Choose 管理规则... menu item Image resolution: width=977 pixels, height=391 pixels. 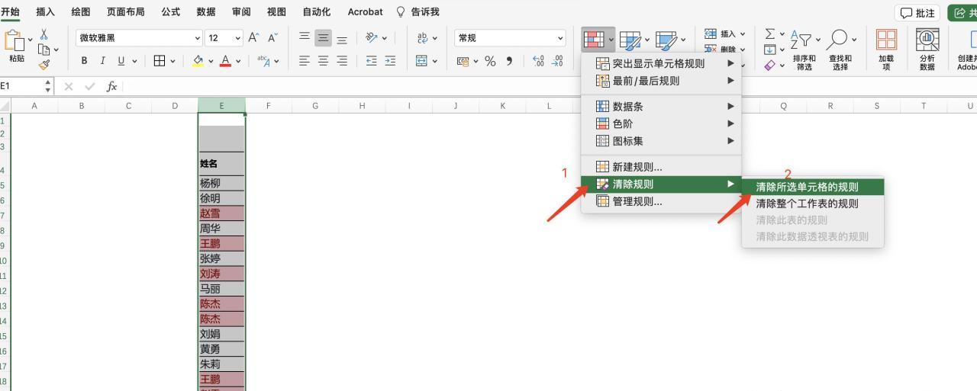click(661, 201)
